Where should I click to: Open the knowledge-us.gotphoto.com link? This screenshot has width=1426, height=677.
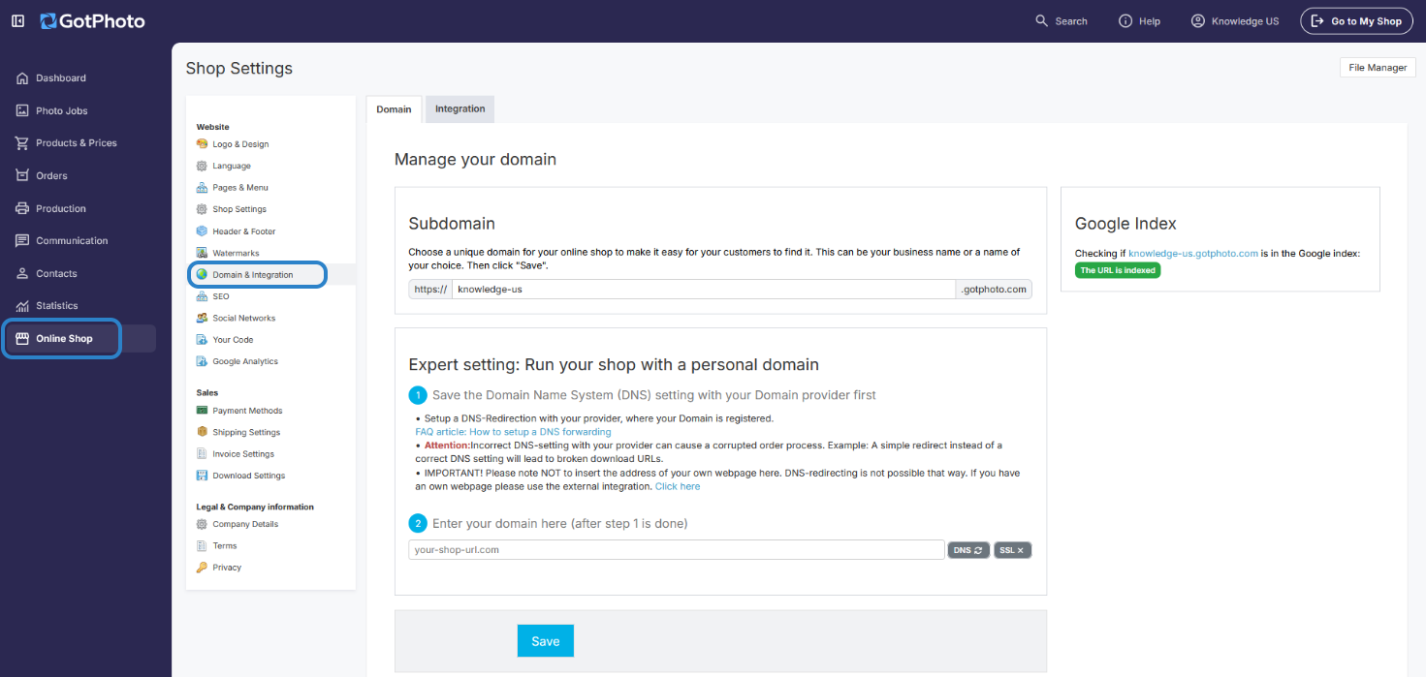pos(1193,253)
